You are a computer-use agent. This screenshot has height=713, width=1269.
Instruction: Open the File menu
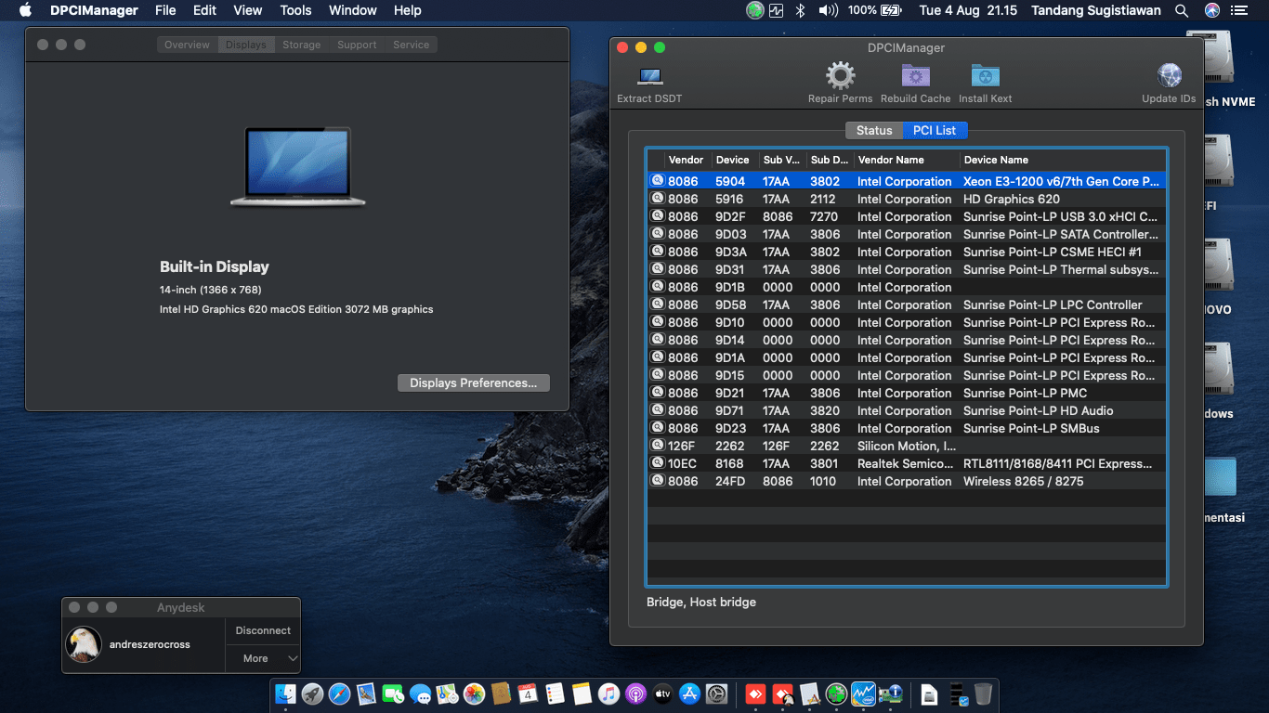165,10
